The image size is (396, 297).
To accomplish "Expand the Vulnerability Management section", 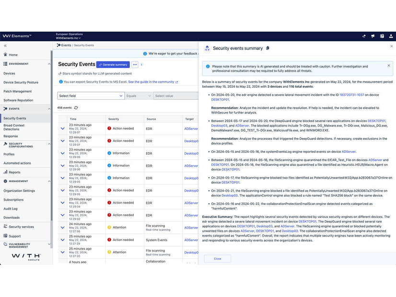I will [49, 244].
